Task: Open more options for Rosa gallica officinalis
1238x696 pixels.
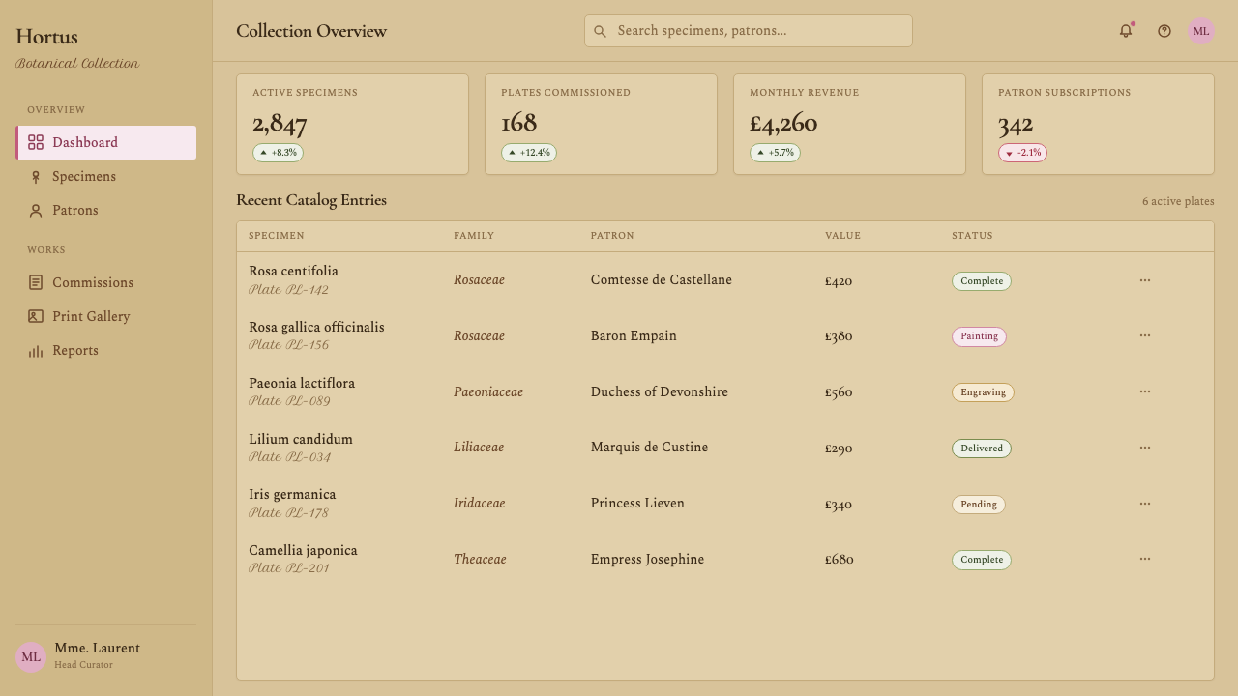Action: pos(1145,335)
